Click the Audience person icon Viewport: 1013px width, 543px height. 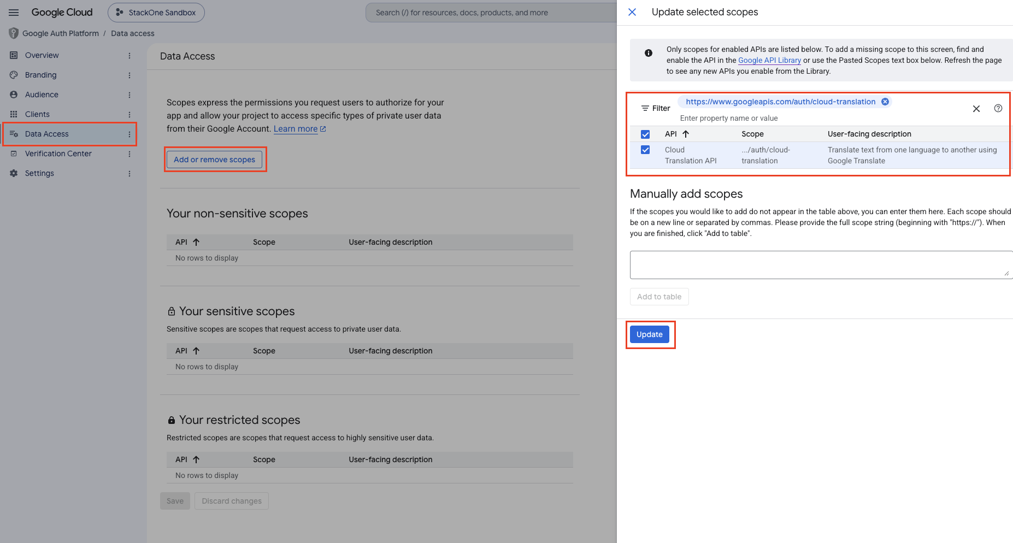point(14,95)
